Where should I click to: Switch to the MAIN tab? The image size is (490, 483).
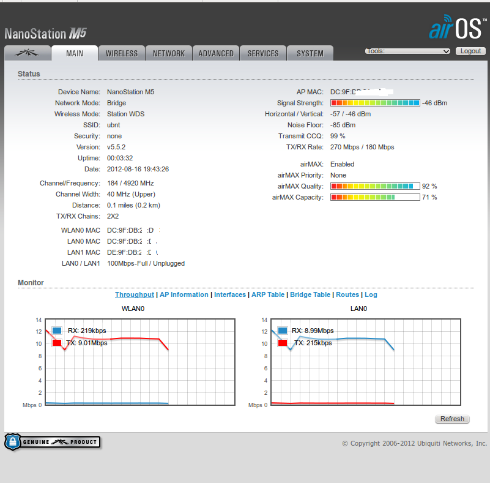pos(75,53)
